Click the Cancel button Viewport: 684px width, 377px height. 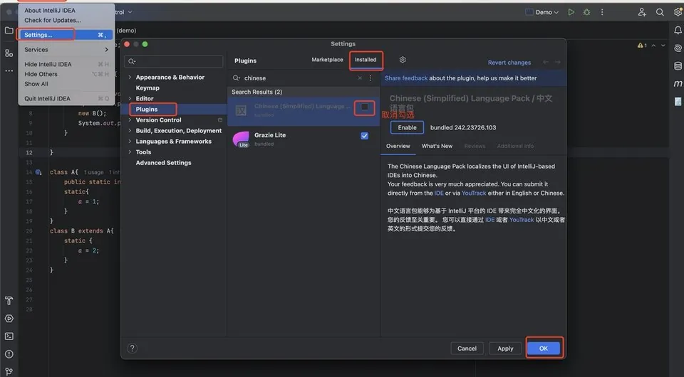point(467,349)
